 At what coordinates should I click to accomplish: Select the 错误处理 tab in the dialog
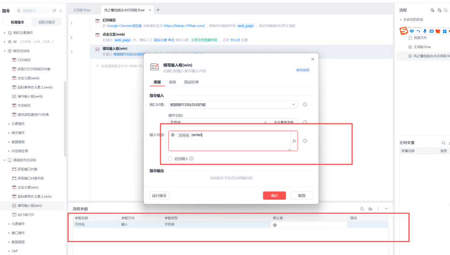point(191,82)
